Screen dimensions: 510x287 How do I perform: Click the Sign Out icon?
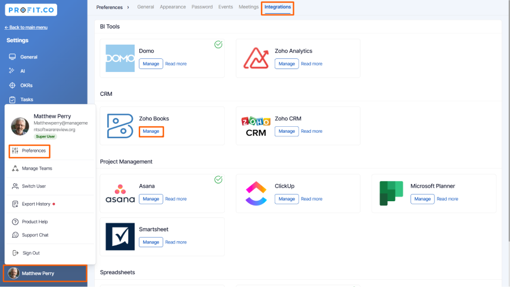pos(15,253)
